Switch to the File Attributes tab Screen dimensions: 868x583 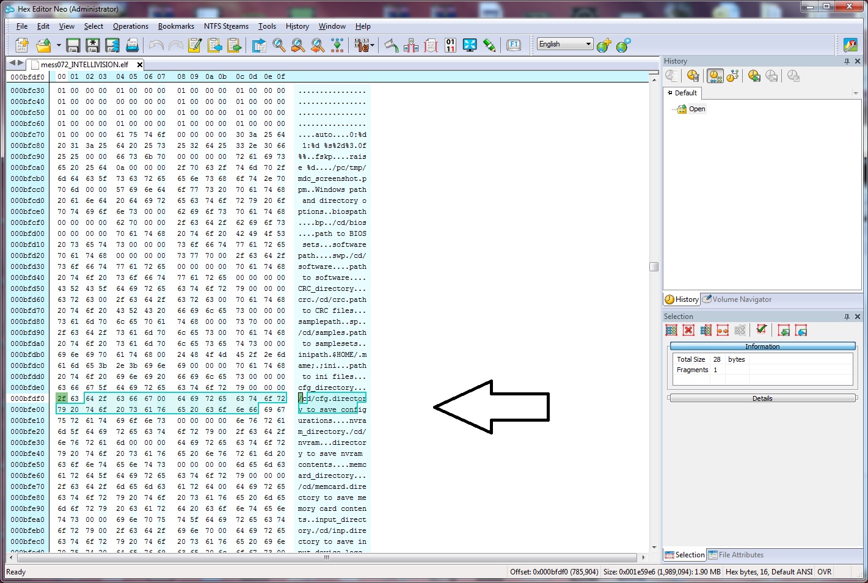pos(735,555)
